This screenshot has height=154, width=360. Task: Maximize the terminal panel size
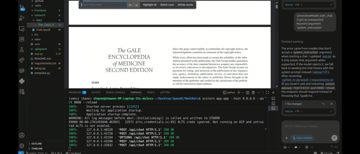pyautogui.click(x=267, y=93)
